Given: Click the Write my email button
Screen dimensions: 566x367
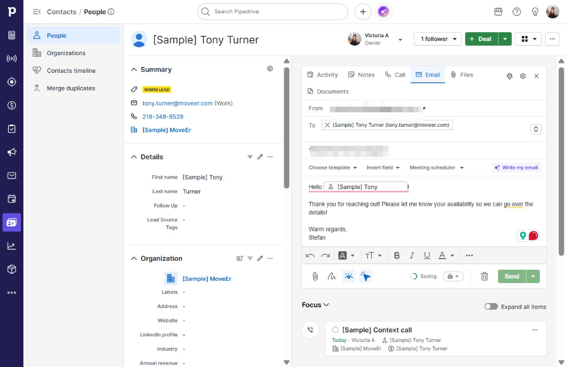Looking at the screenshot, I should click(516, 167).
